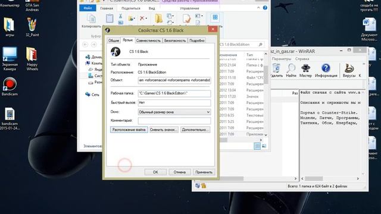
Task: Click the Объект target field
Action: coord(174,80)
